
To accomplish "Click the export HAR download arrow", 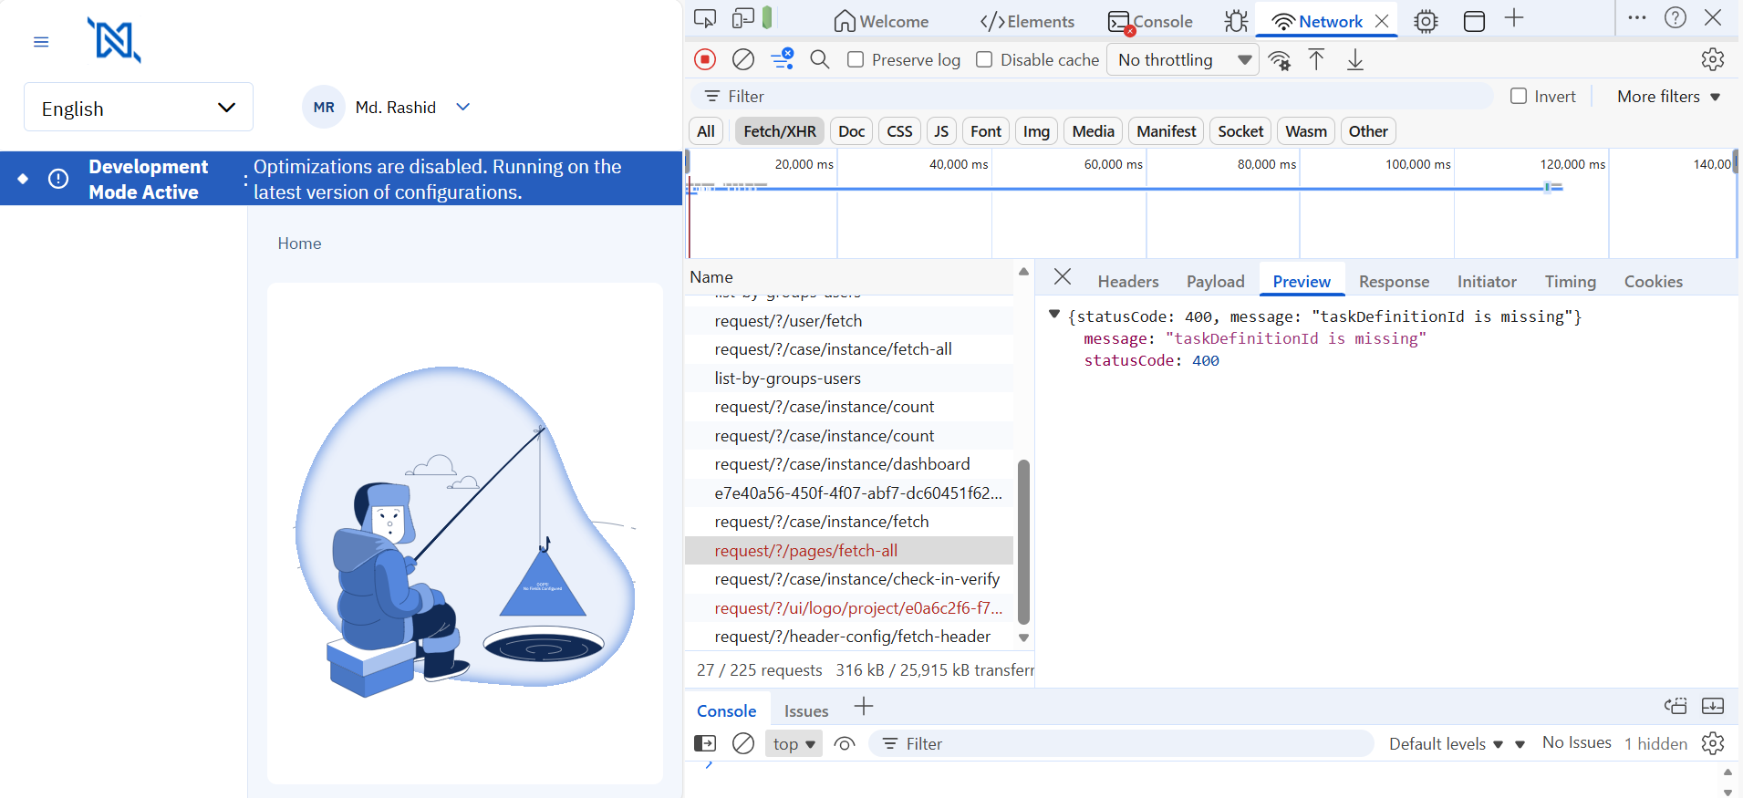I will [x=1355, y=60].
